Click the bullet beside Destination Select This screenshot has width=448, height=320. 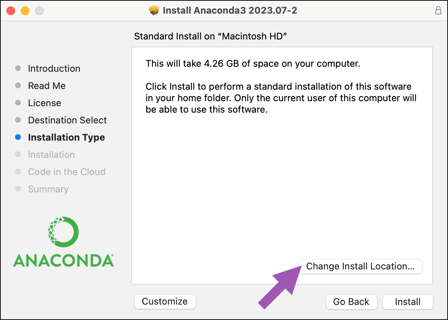pyautogui.click(x=18, y=120)
